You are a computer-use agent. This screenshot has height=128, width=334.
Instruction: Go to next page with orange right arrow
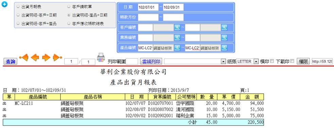point(46,57)
